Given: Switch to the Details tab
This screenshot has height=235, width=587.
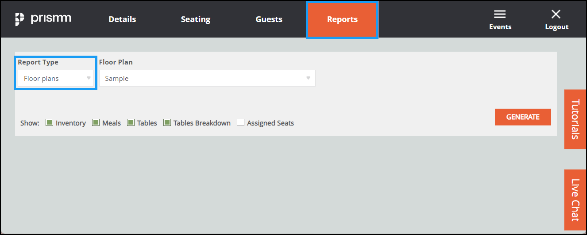Looking at the screenshot, I should [x=122, y=19].
